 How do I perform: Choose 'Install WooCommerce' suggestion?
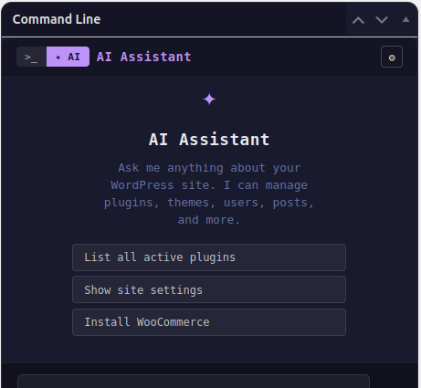pos(209,322)
